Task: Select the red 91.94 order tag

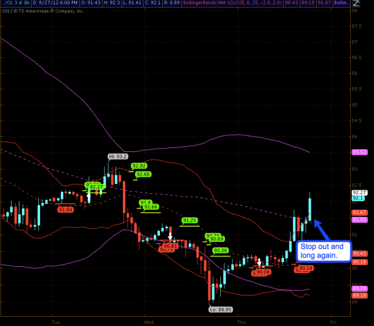Action: pyautogui.click(x=66, y=210)
